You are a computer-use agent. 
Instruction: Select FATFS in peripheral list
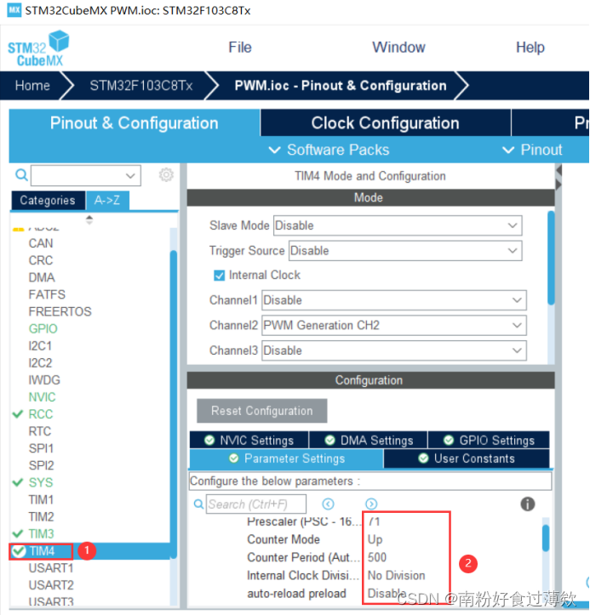pos(47,294)
